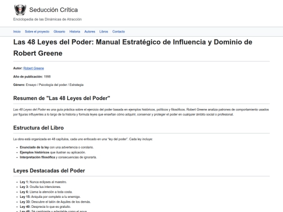Image resolution: width=283 pixels, height=212 pixels.
Task: Open the Glosario menu item
Action: 59,31
